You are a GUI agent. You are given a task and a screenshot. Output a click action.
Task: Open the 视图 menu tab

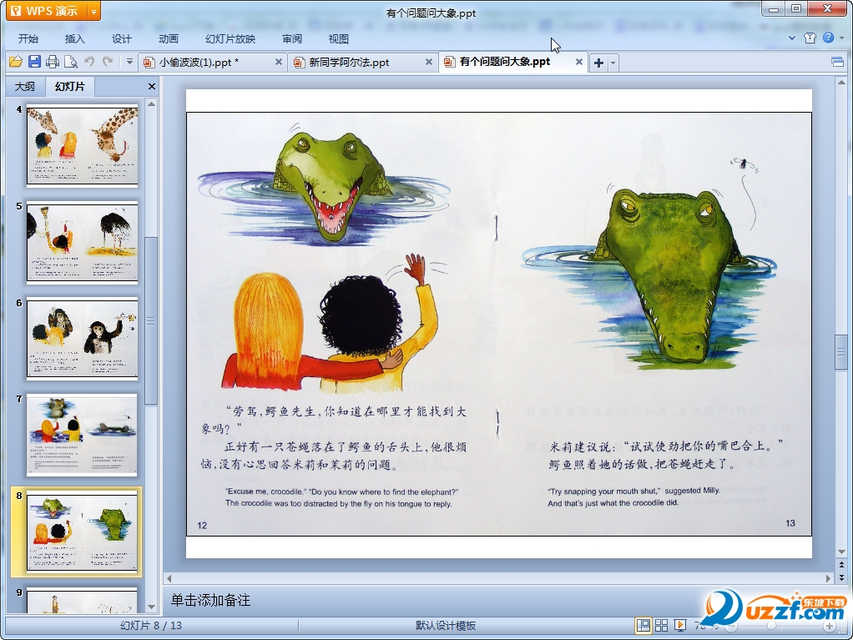coord(338,38)
